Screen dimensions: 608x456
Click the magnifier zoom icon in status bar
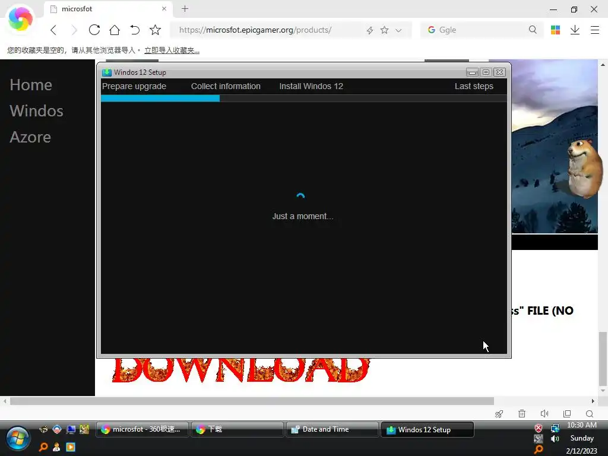point(590,414)
